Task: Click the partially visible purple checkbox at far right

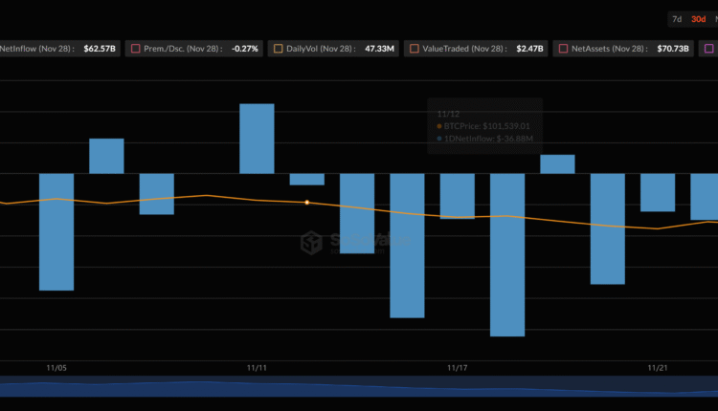Action: [x=709, y=48]
